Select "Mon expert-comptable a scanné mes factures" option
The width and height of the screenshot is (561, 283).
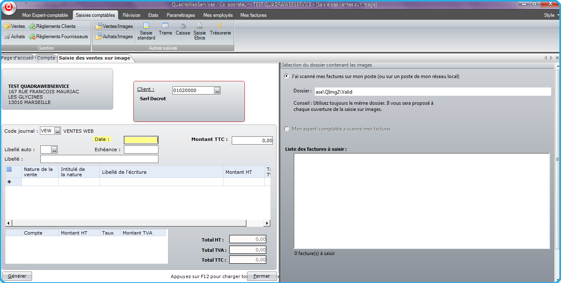pyautogui.click(x=287, y=129)
